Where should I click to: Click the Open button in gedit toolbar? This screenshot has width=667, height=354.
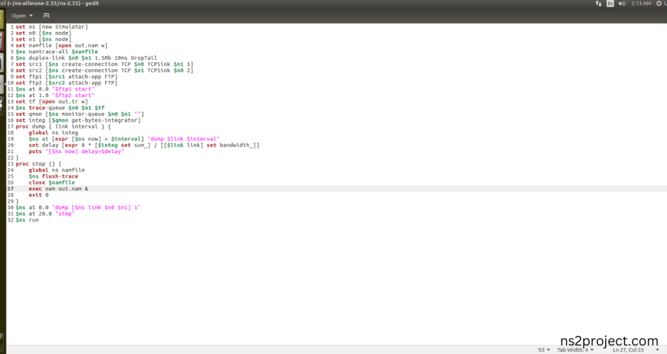19,16
